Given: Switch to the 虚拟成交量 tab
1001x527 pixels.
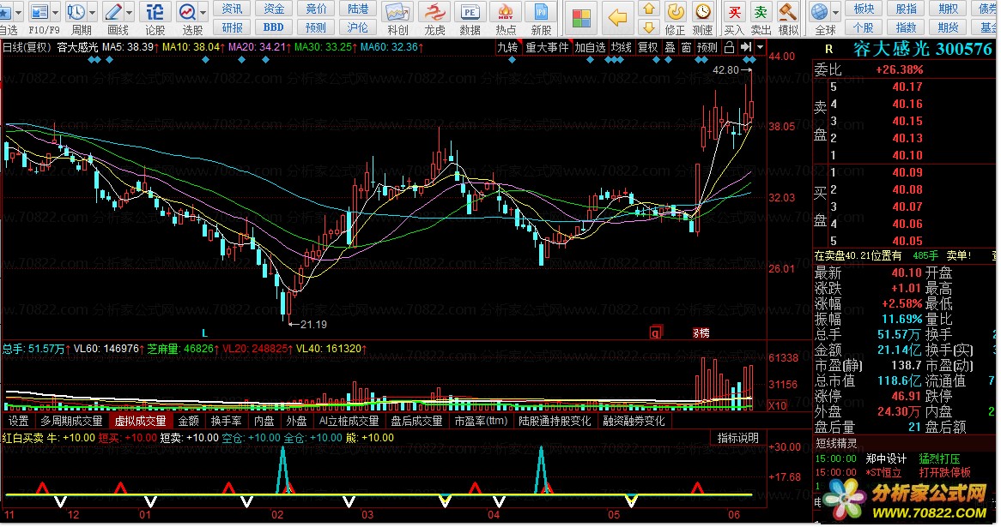Looking at the screenshot, I should click(140, 421).
